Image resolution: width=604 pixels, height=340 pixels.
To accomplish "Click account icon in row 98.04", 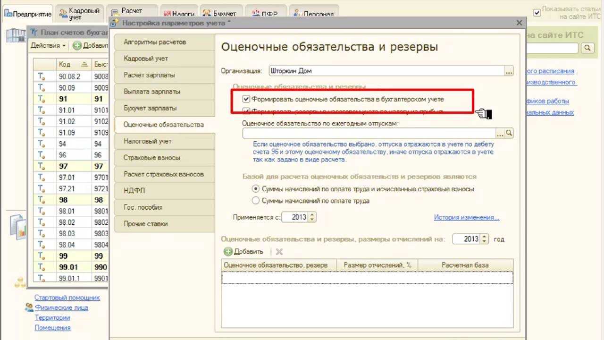I will click(41, 245).
